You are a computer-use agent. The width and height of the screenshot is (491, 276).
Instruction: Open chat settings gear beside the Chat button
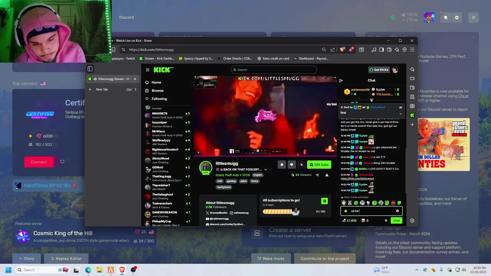(386, 220)
